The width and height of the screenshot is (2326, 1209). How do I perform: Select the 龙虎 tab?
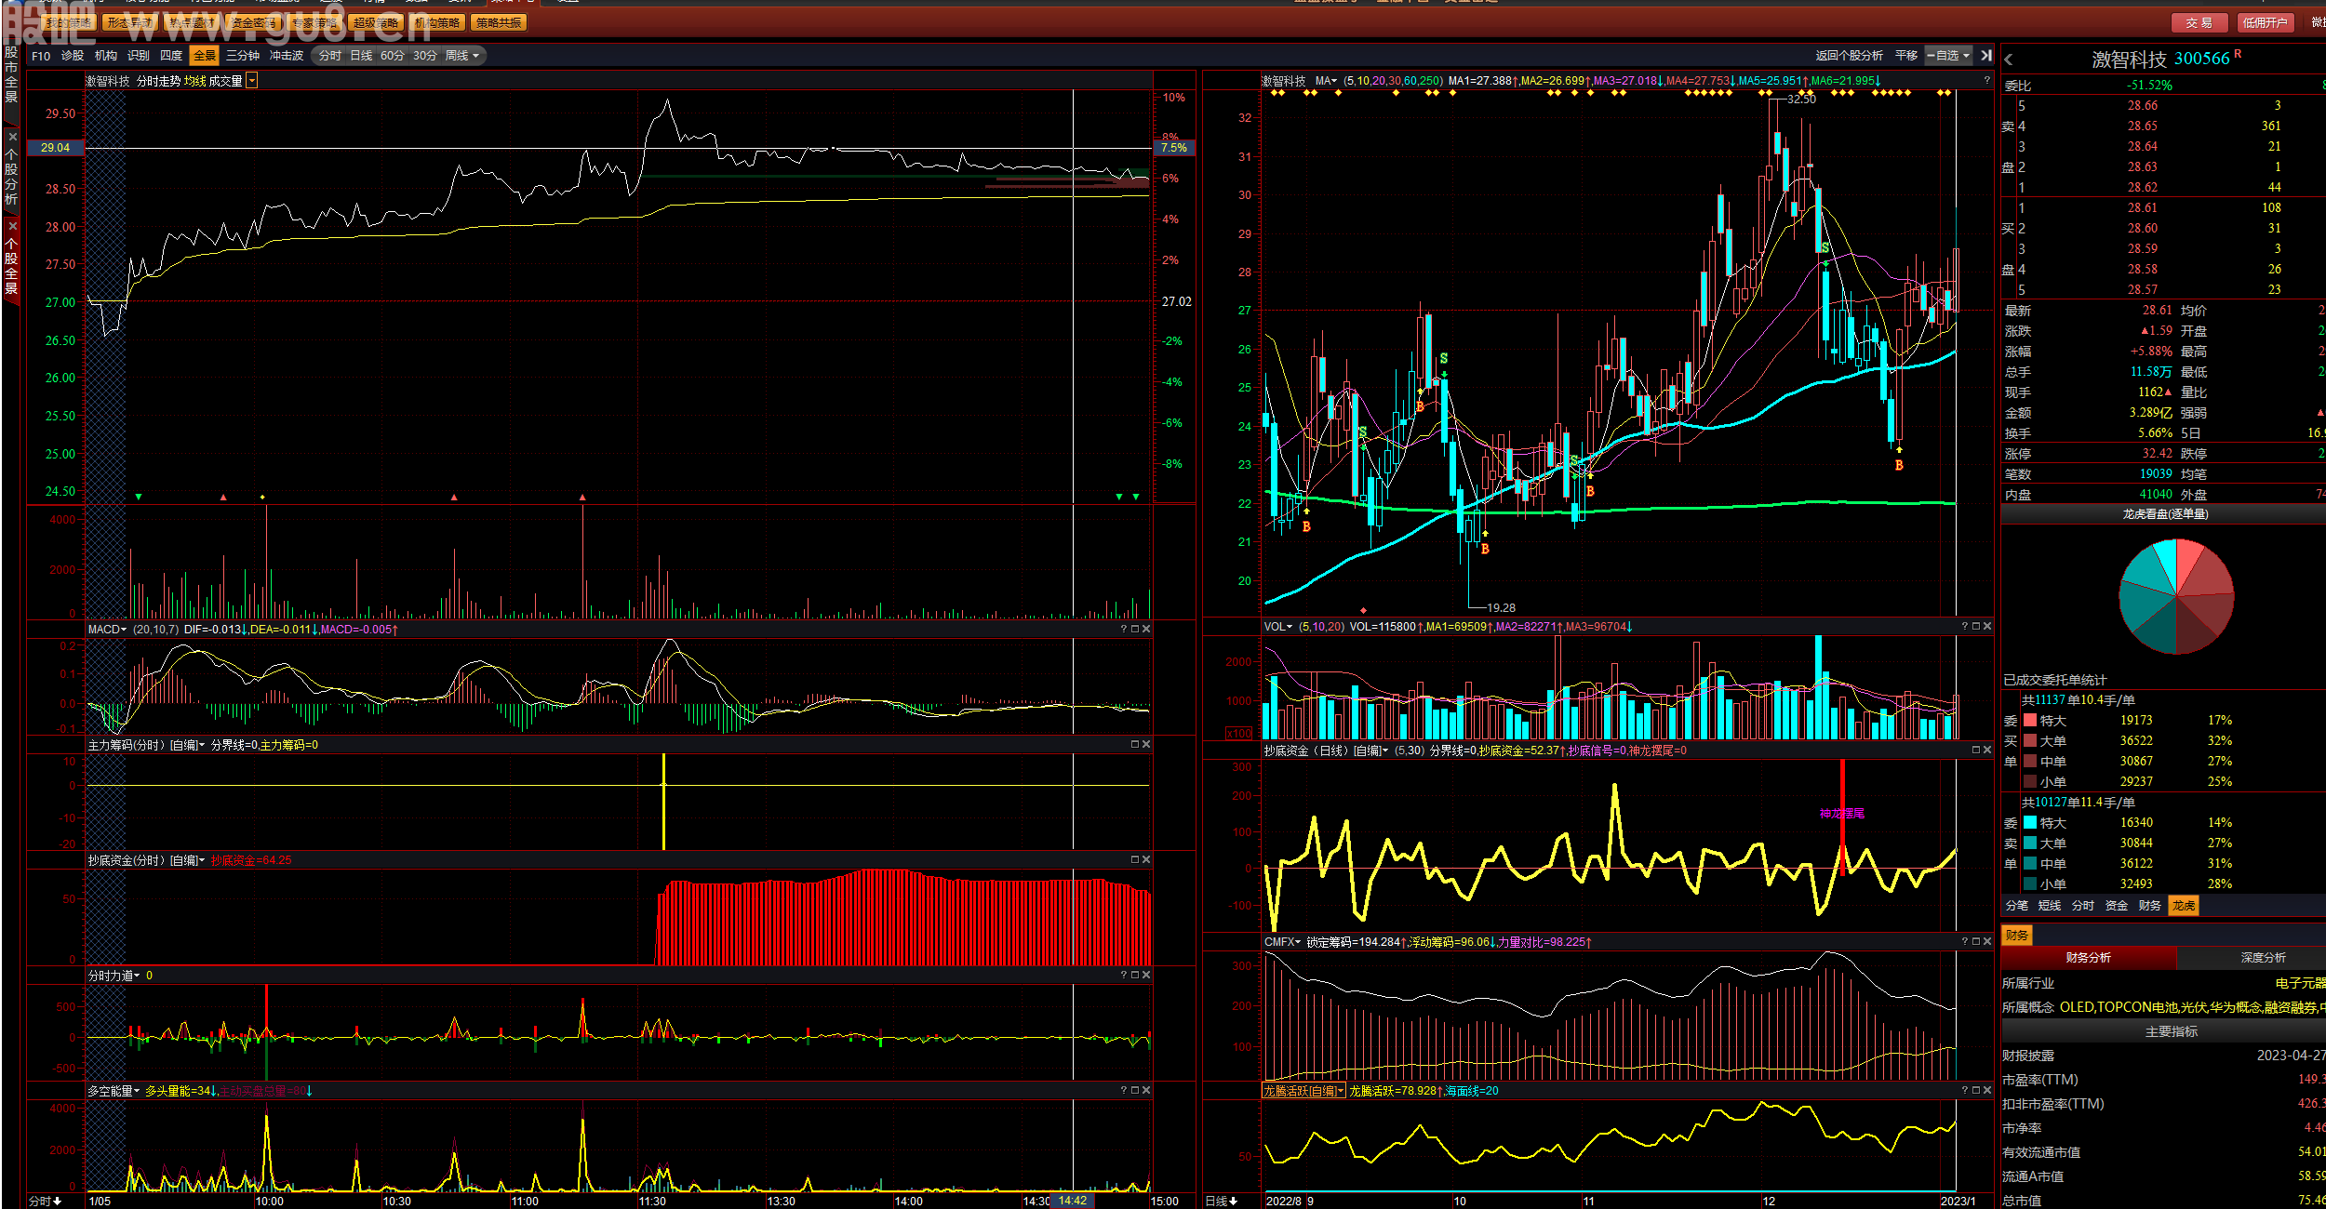(x=2184, y=906)
